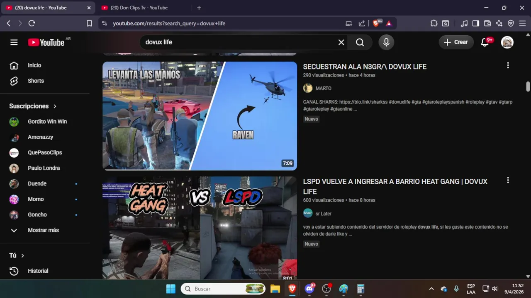
Task: Open options for LSPD VUELVE A INGRESAR video
Action: (x=508, y=180)
